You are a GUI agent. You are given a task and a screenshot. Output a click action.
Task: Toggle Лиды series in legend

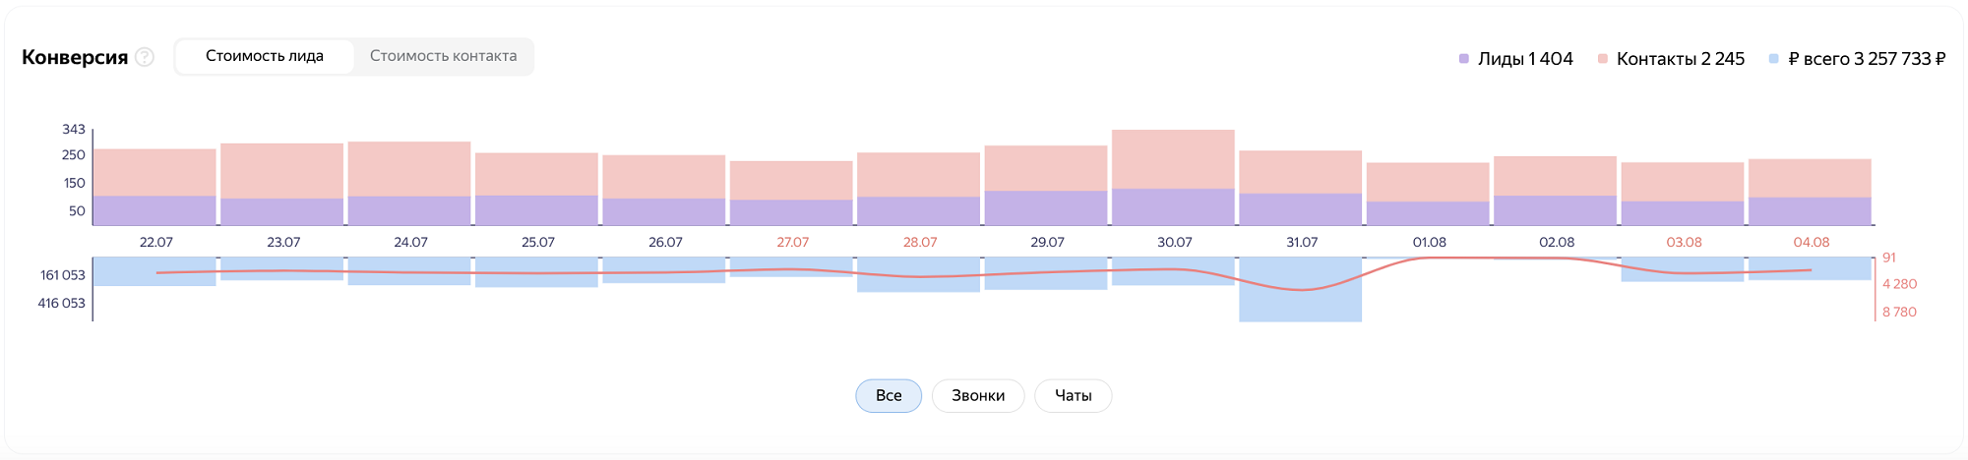(x=1524, y=59)
